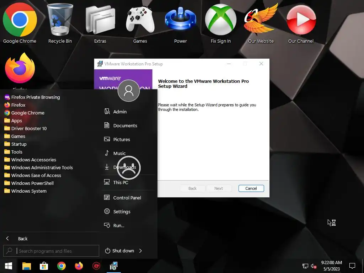Open Google Chrome desktop icon
This screenshot has width=364, height=273.
pyautogui.click(x=20, y=23)
